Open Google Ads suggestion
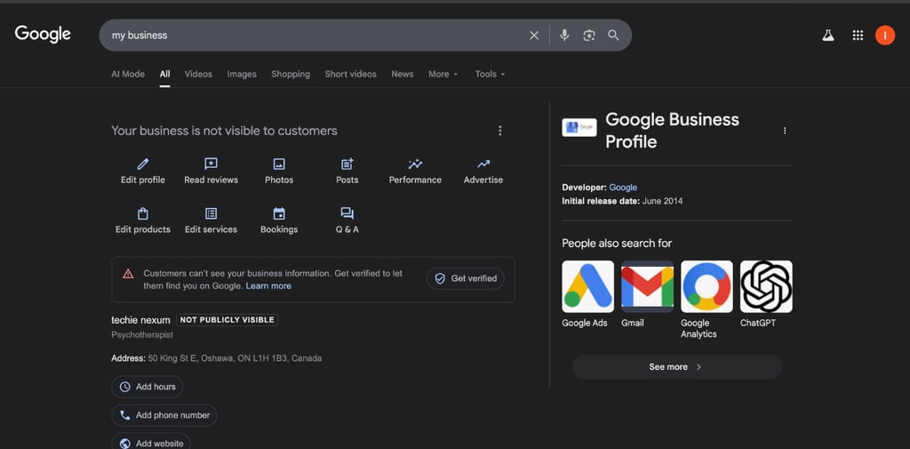Viewport: 910px width, 449px height. (x=587, y=294)
